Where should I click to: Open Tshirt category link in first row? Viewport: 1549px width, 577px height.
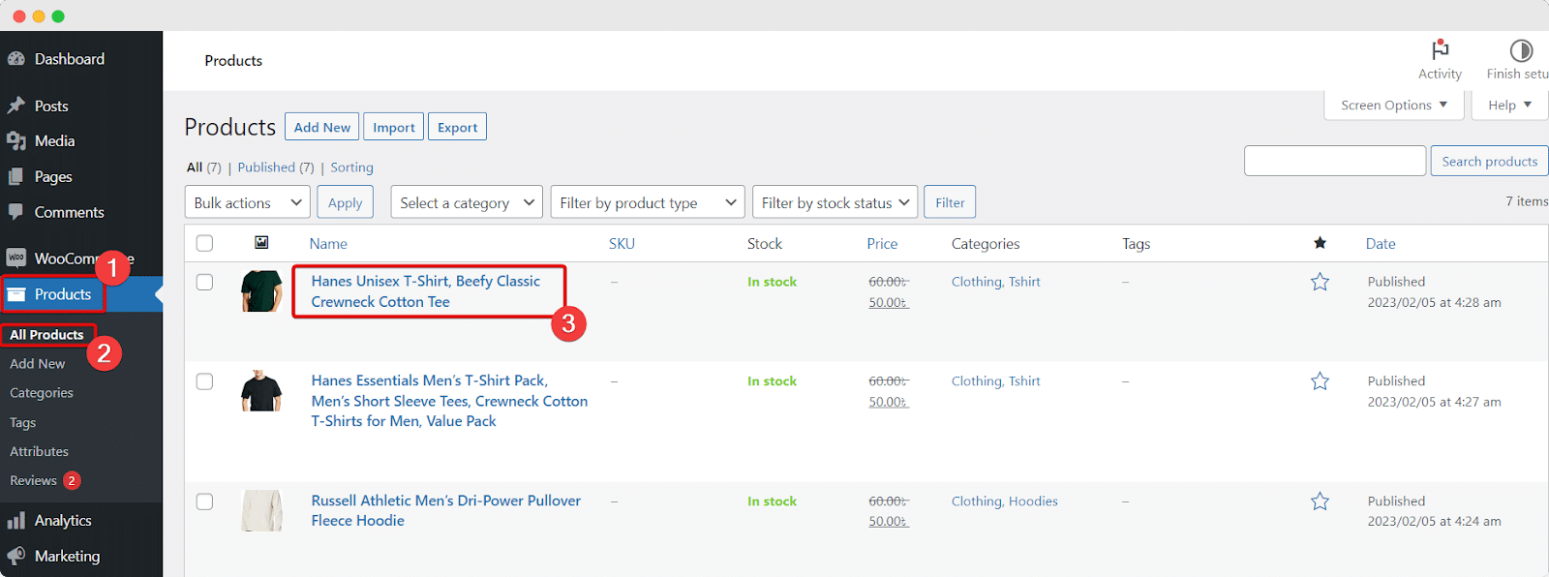pos(1024,282)
